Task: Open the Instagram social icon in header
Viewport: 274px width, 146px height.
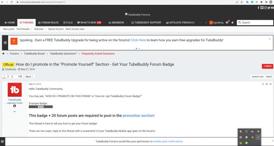Action: [265, 8]
